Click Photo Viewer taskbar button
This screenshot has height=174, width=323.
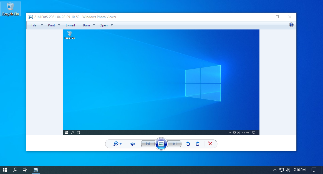36,170
